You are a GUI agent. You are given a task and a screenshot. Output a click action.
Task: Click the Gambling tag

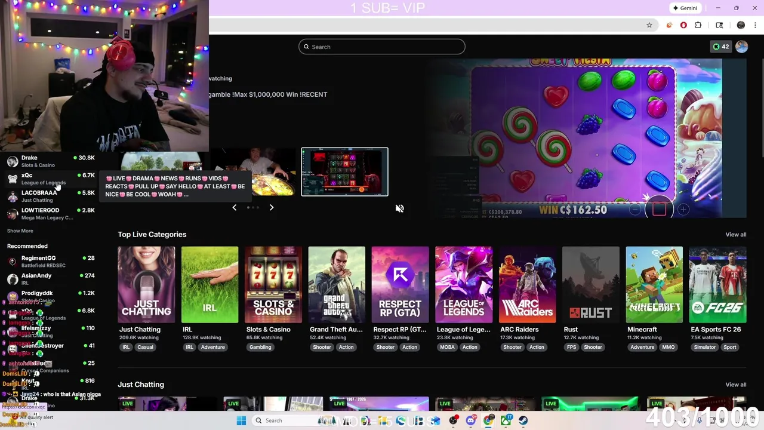click(260, 347)
